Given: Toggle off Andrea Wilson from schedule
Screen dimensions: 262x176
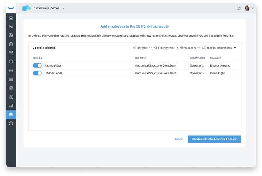Looking at the screenshot, I should coord(37,66).
